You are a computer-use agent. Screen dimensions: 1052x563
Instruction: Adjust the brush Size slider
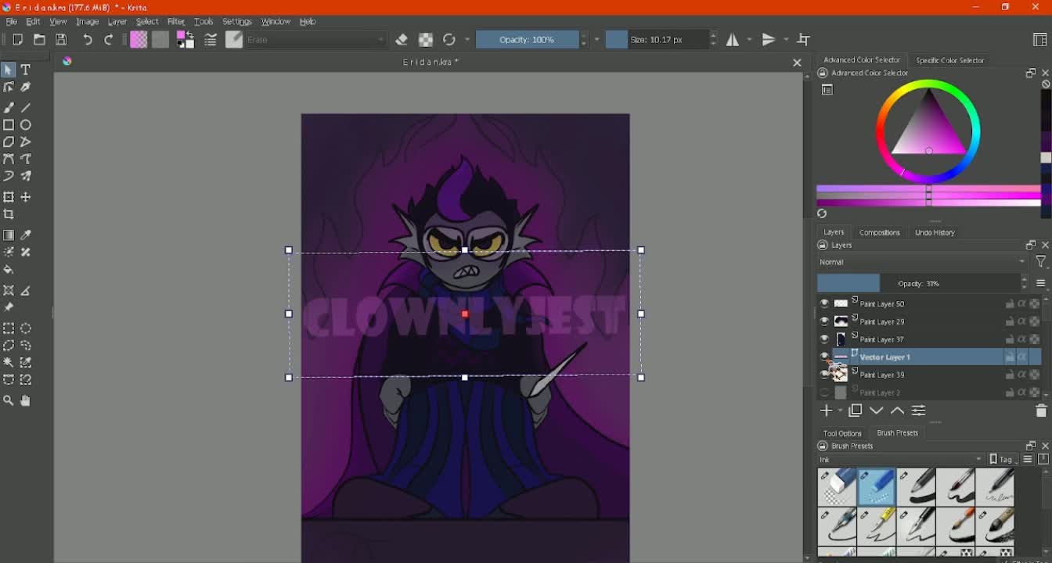657,40
